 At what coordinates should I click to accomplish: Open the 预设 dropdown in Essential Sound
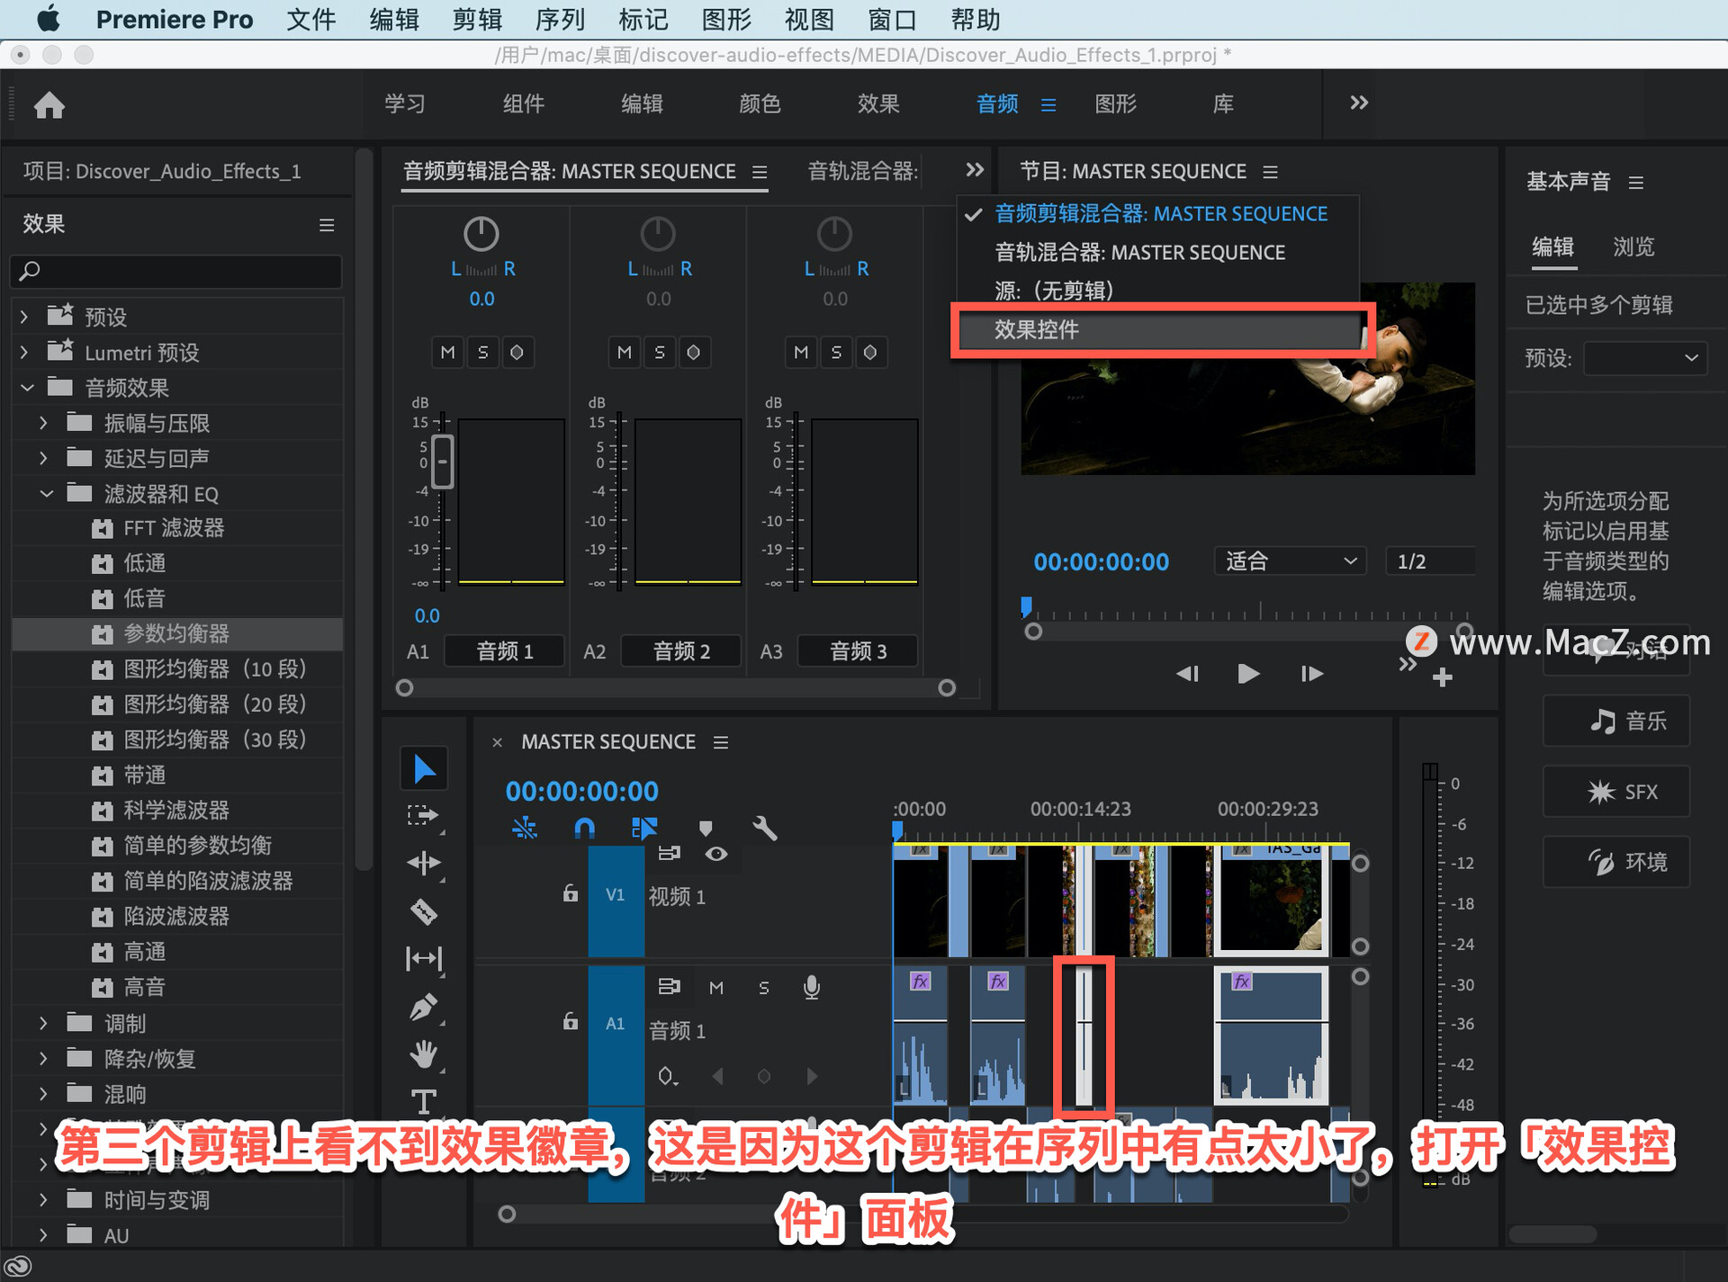[x=1644, y=358]
